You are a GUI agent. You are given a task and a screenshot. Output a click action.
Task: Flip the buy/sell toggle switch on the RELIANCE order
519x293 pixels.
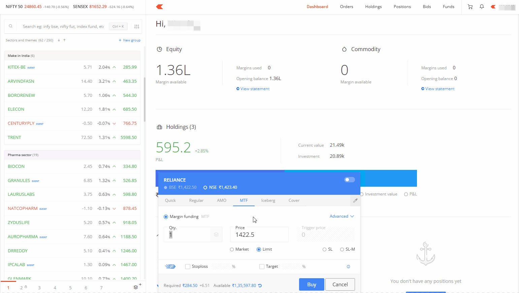pos(350,180)
